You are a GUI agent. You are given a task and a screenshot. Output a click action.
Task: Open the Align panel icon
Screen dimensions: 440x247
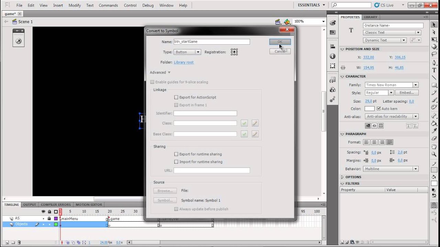pyautogui.click(x=332, y=46)
